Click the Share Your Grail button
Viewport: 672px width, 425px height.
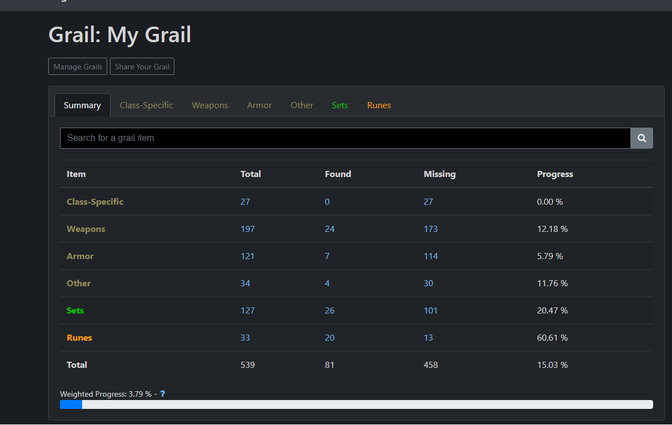point(142,67)
